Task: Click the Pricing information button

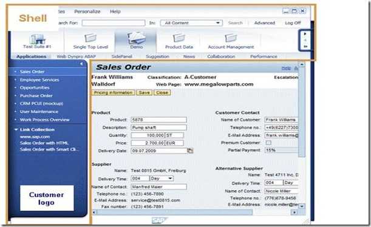Action: tap(113, 92)
